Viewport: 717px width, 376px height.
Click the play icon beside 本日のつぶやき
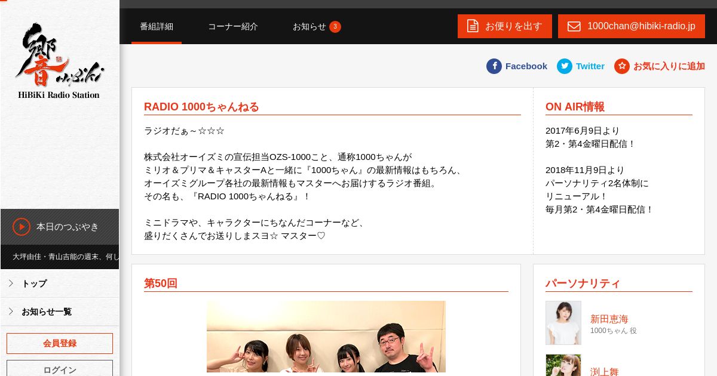coord(22,227)
